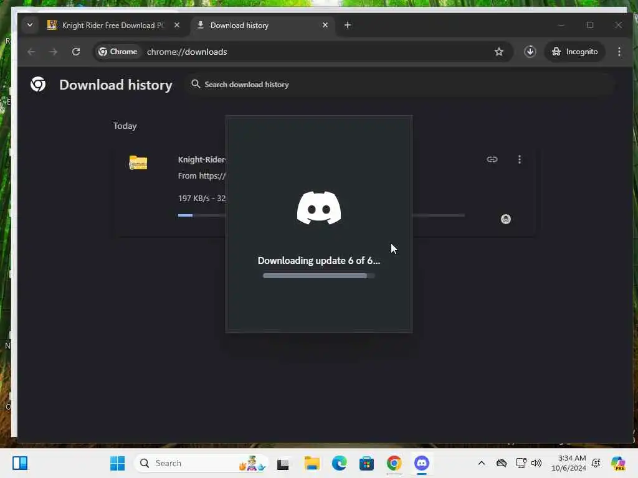Image resolution: width=638 pixels, height=478 pixels.
Task: Click the Discord logo in updater window
Action: point(319,208)
